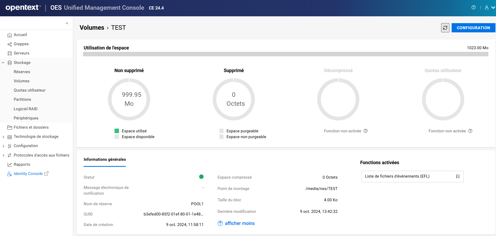
Task: Select the Informations générales tab
Action: pyautogui.click(x=105, y=159)
